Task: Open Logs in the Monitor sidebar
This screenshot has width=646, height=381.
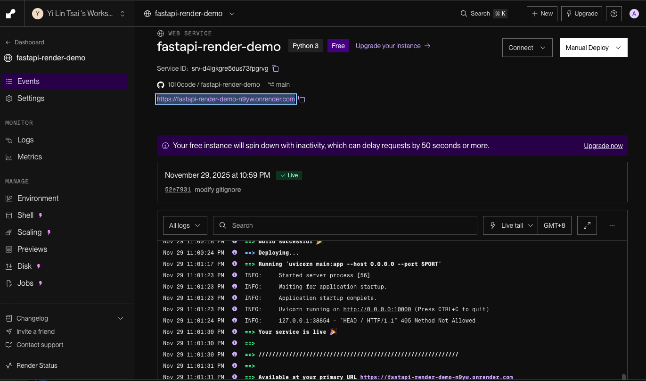Action: [x=25, y=140]
